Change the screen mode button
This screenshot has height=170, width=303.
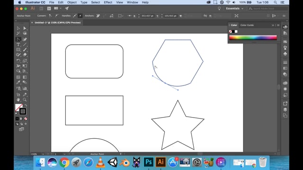coord(21,129)
